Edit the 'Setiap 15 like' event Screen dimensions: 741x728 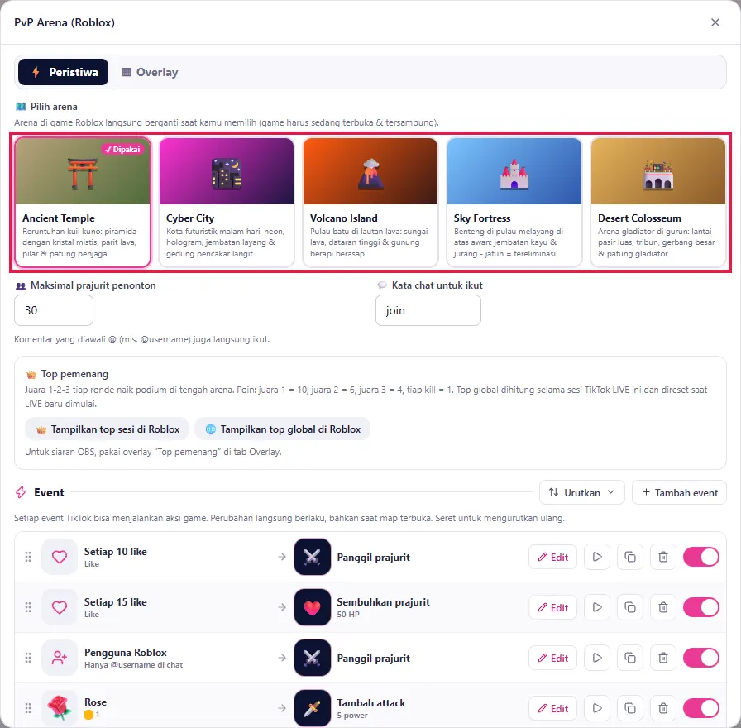pos(553,607)
